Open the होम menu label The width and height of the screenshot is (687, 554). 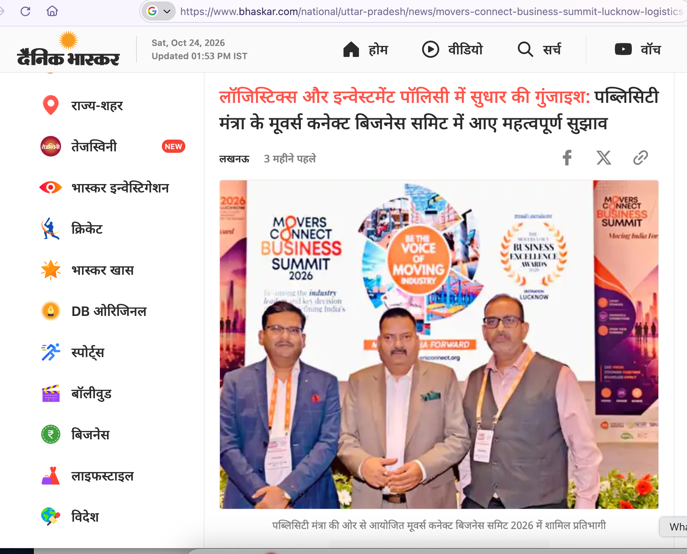click(378, 49)
